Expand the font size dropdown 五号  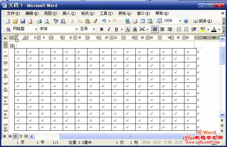[x=94, y=29]
